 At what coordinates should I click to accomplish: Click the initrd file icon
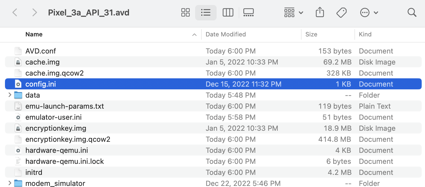tap(18, 172)
